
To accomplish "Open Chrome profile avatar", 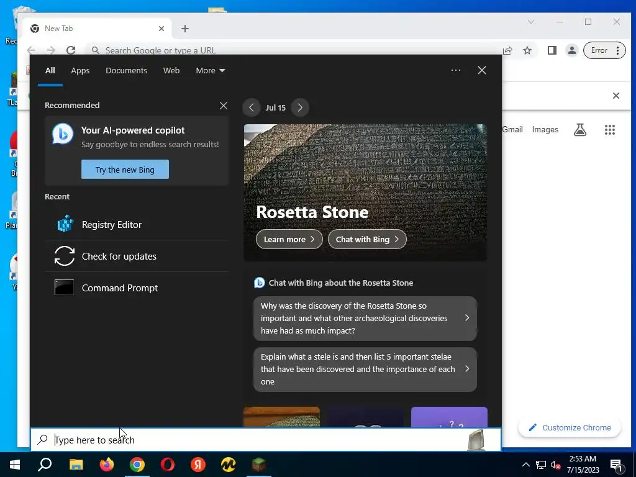I will coord(572,50).
